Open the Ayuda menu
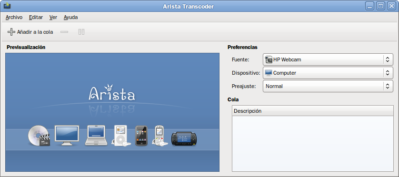Screen dimensions: 399x177 71,17
